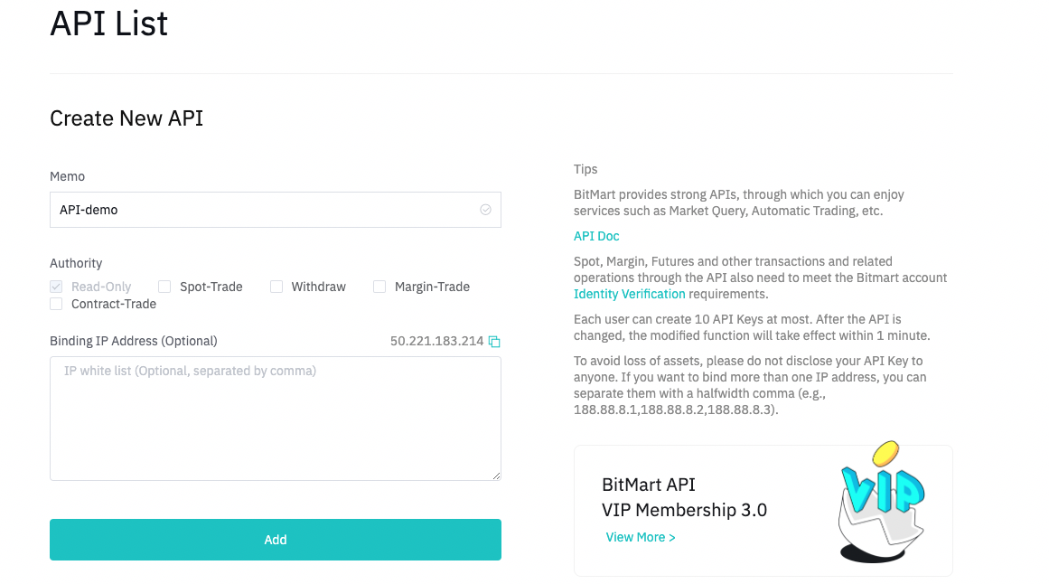This screenshot has width=1049, height=584.
Task: Click the textarea resize handle corner
Action: (495, 475)
